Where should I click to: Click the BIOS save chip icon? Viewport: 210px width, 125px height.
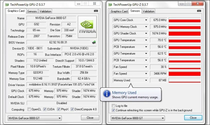pos(94,42)
